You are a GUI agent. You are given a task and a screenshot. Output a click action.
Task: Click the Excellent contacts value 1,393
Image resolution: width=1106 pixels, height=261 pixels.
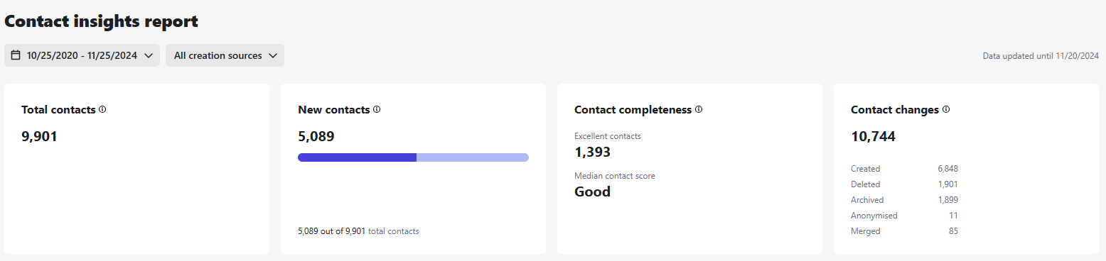(592, 152)
